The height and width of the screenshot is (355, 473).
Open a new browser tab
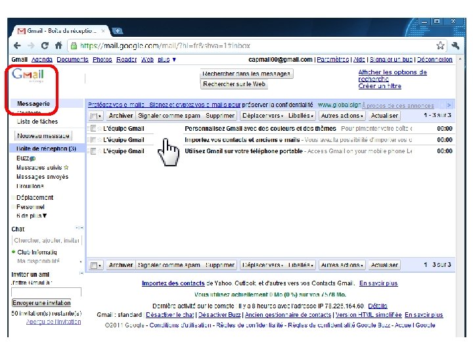118,31
